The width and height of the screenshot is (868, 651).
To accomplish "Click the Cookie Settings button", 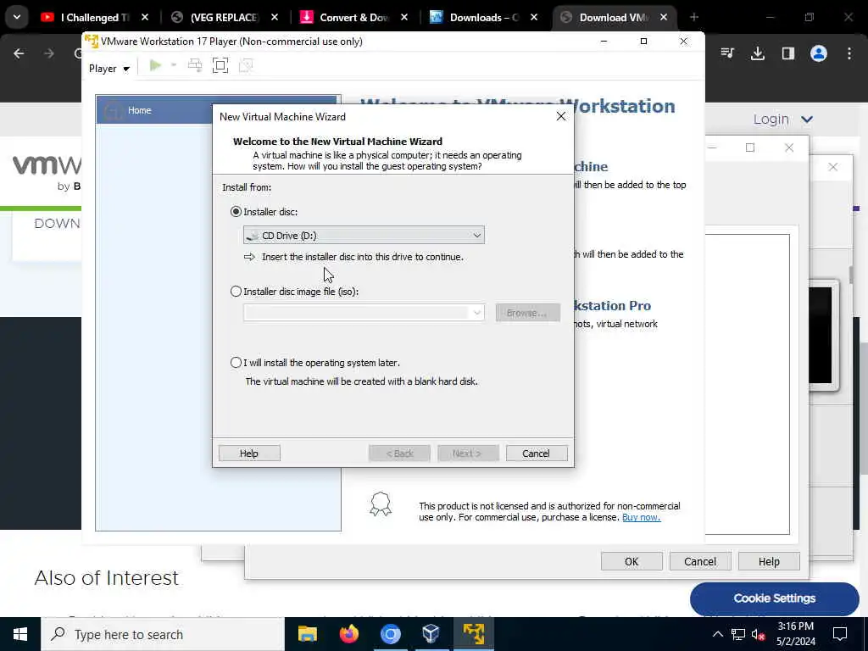I will tap(775, 598).
